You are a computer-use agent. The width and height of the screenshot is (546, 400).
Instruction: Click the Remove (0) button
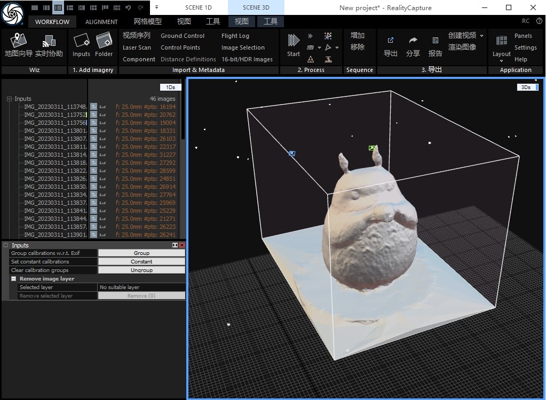pyautogui.click(x=141, y=295)
